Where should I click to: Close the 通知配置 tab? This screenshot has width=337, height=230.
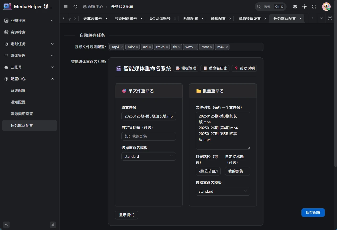click(230, 19)
